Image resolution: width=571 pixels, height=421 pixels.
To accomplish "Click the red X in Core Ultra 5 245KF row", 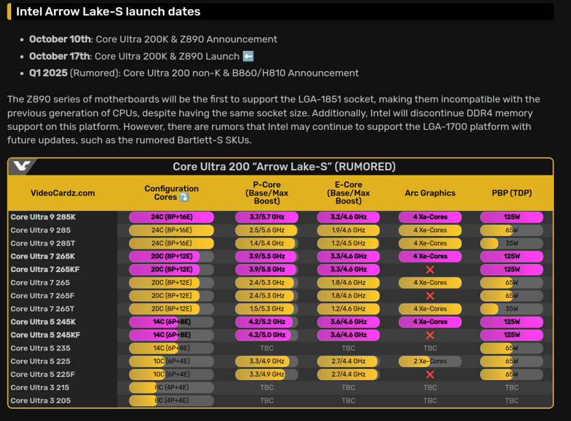I will pyautogui.click(x=430, y=335).
